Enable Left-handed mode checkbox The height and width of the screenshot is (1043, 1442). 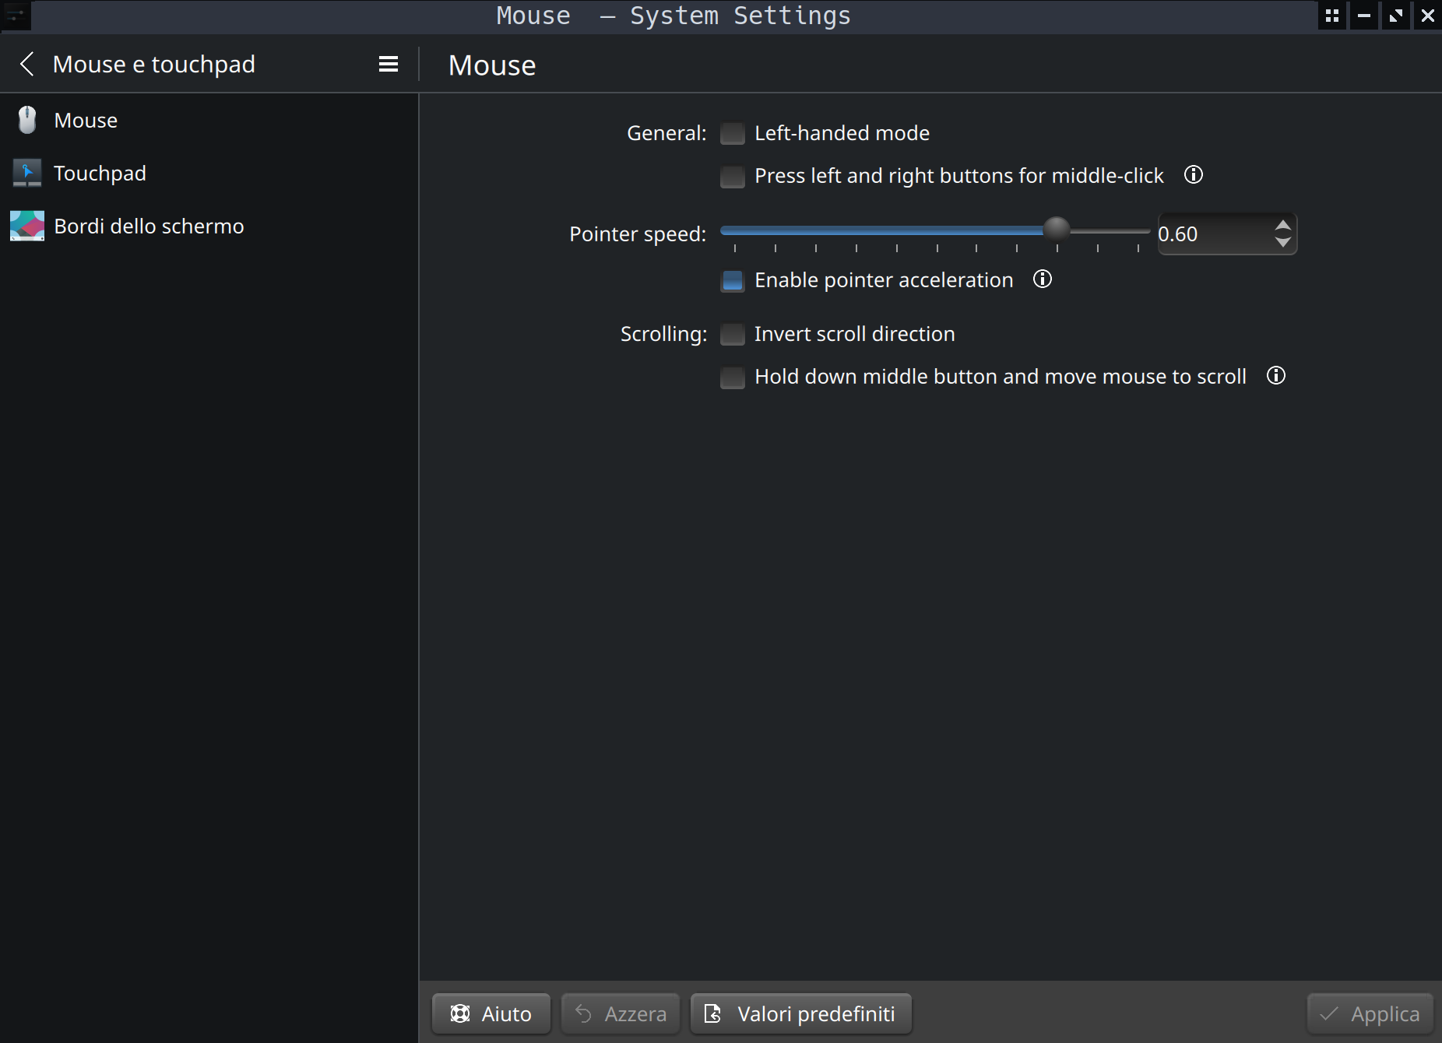pyautogui.click(x=733, y=134)
